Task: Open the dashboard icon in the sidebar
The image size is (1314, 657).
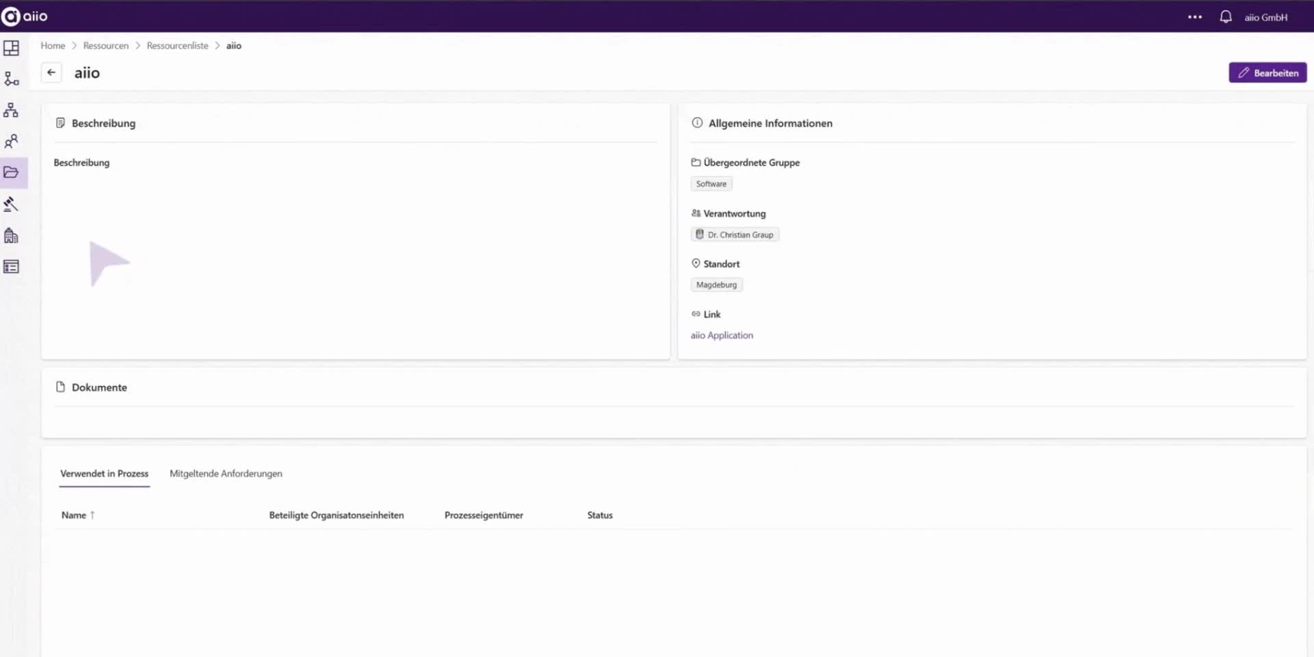Action: tap(12, 48)
